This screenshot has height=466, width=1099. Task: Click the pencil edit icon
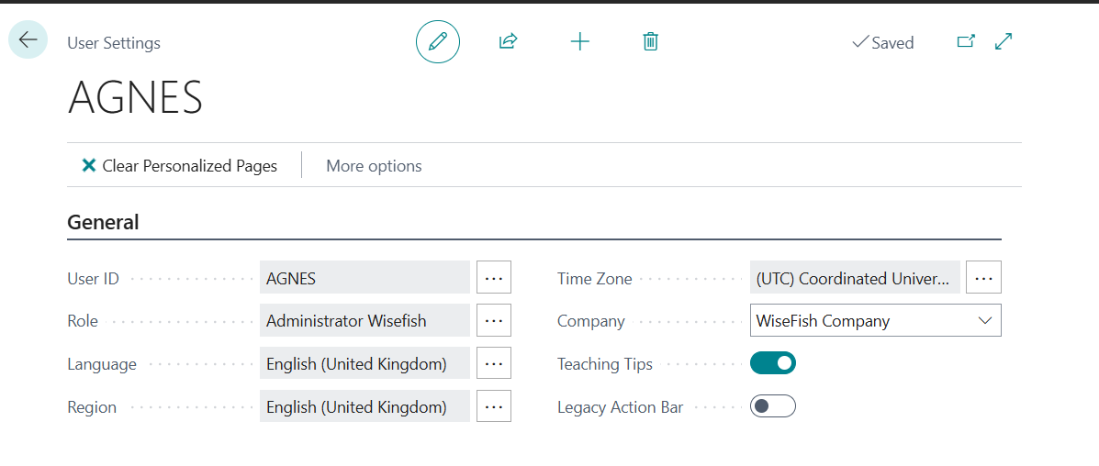tap(438, 41)
